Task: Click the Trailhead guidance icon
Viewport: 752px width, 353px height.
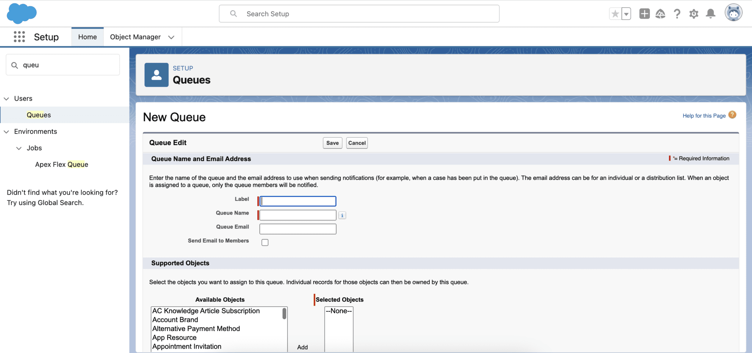Action: tap(660, 14)
